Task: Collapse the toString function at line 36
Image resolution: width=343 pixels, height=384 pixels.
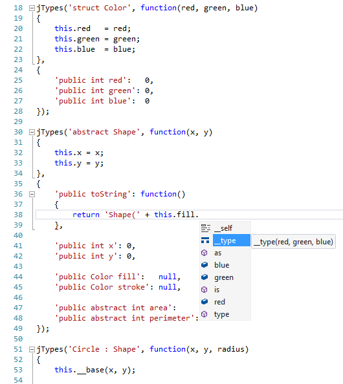Action: (32, 195)
